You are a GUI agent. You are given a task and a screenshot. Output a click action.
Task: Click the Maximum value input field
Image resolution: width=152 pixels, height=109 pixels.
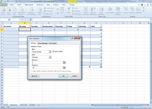[47, 68]
